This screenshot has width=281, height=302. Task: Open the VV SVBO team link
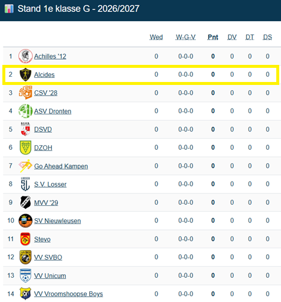click(x=48, y=257)
